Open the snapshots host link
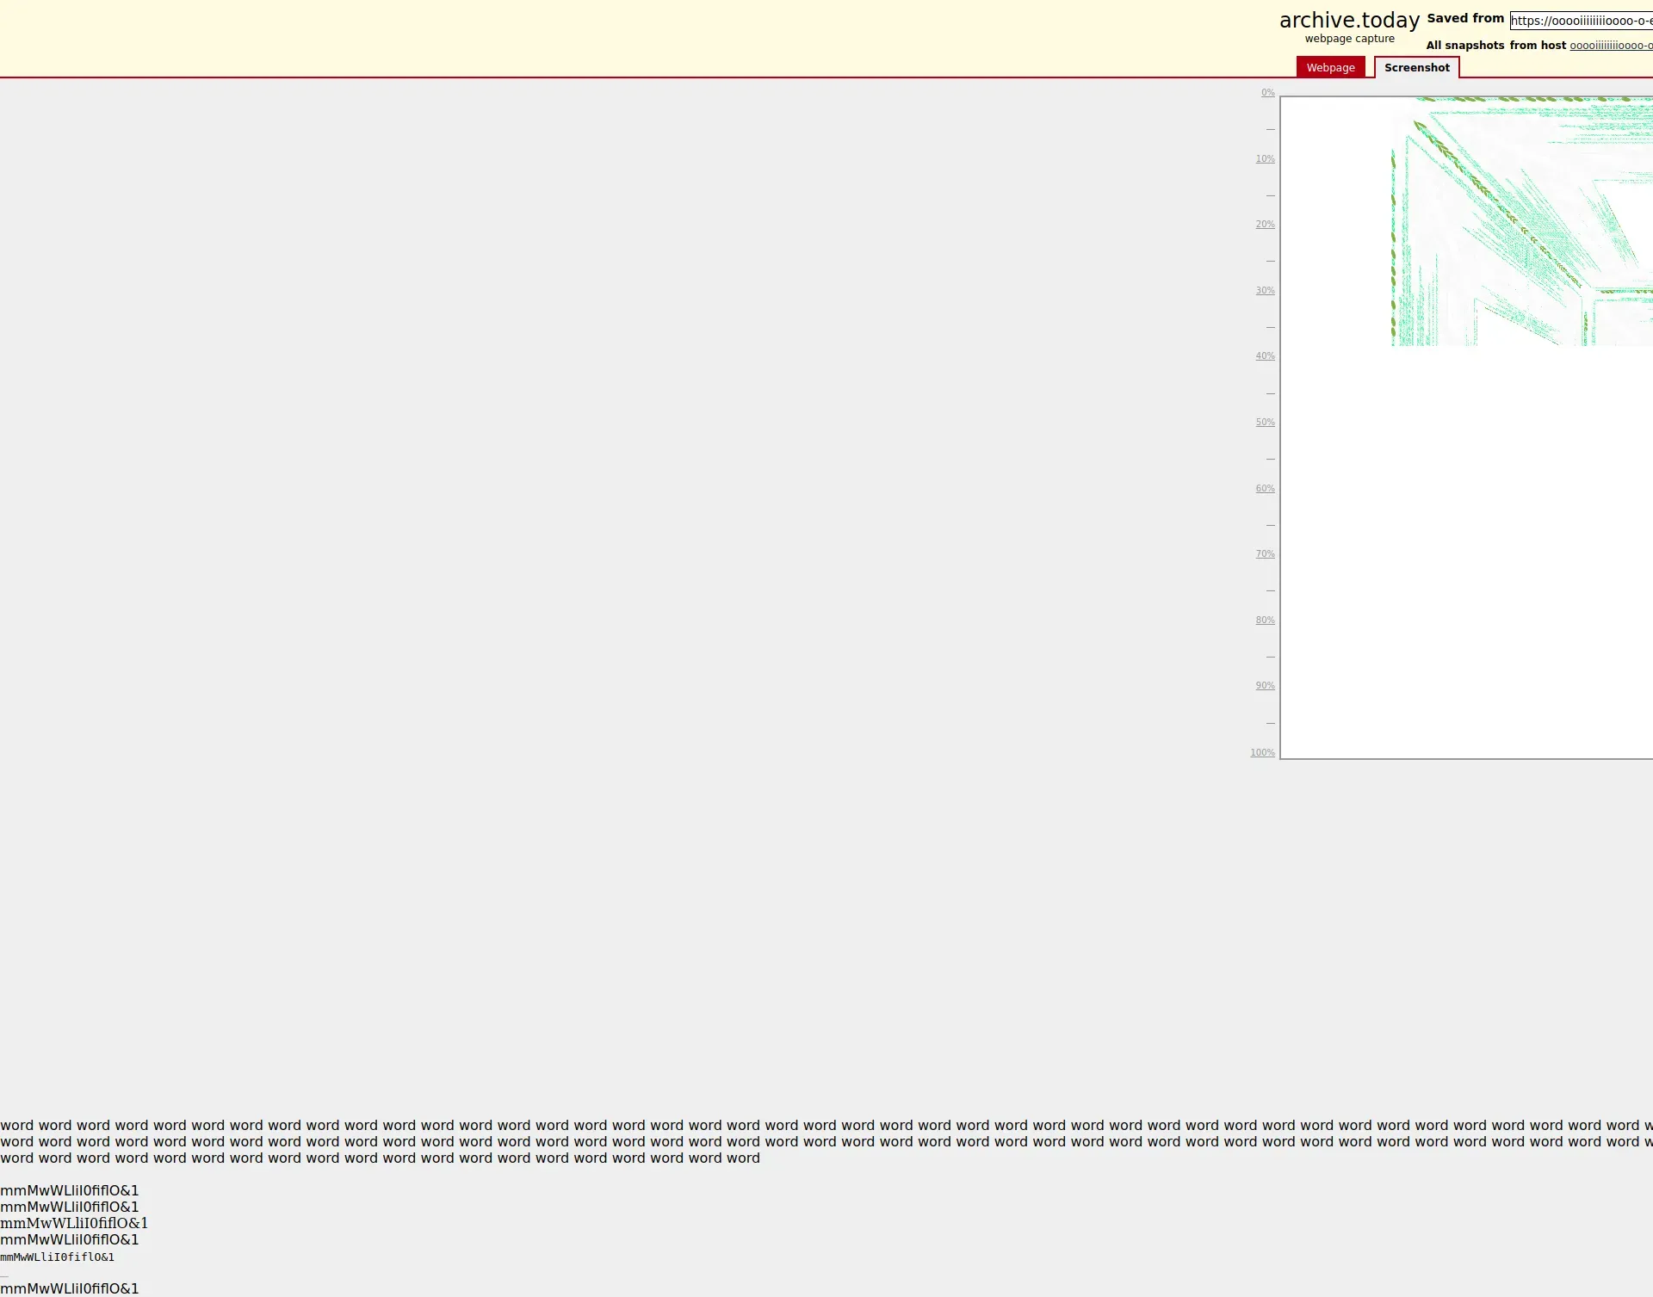 coord(1610,46)
